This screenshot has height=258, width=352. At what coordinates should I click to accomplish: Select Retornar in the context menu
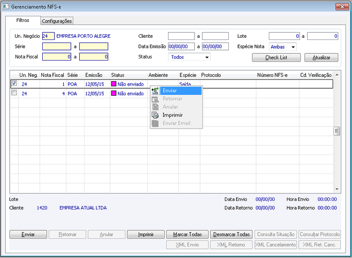pyautogui.click(x=176, y=99)
